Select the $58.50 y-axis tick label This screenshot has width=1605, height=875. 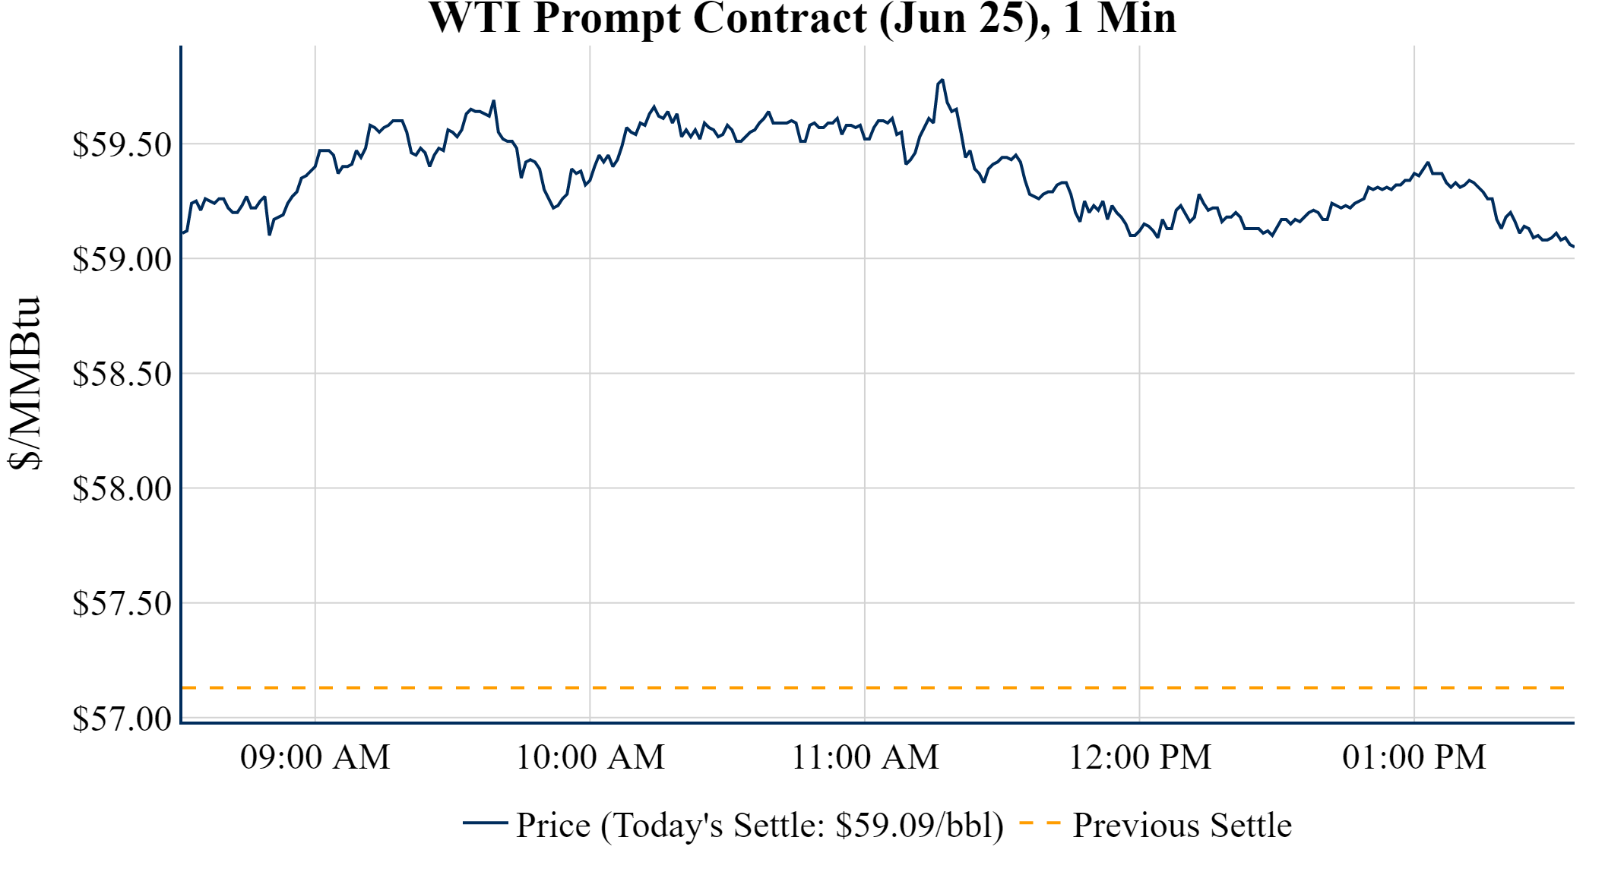point(122,374)
